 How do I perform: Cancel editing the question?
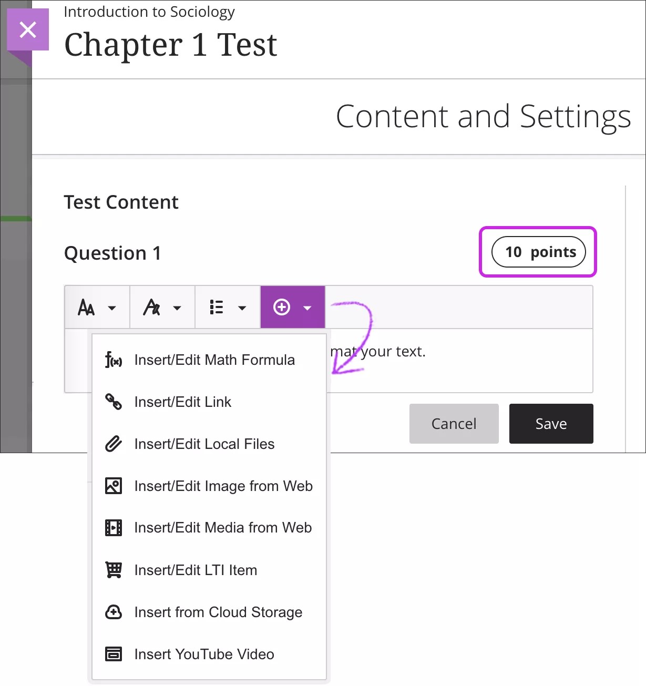[x=454, y=423]
